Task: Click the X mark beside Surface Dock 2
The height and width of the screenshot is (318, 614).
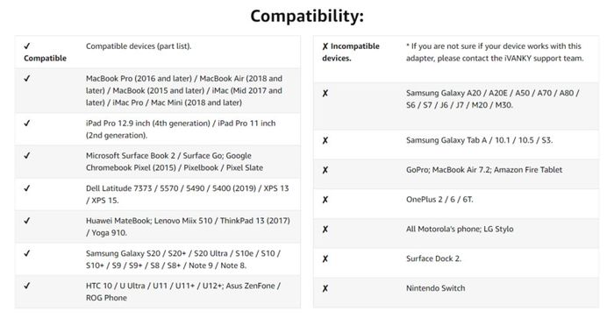Action: [325, 258]
